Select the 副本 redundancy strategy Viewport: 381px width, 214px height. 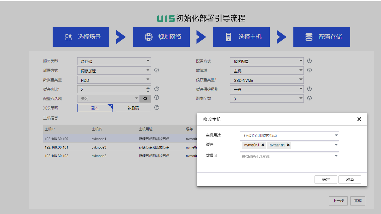point(95,108)
